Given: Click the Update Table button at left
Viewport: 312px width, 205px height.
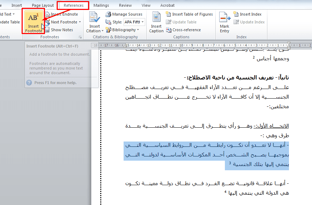Looking at the screenshot, I should [10, 22].
